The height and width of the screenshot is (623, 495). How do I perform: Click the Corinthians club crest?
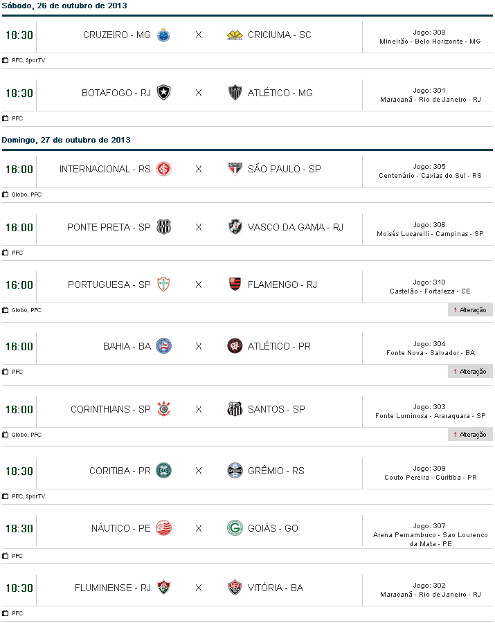coord(163,409)
